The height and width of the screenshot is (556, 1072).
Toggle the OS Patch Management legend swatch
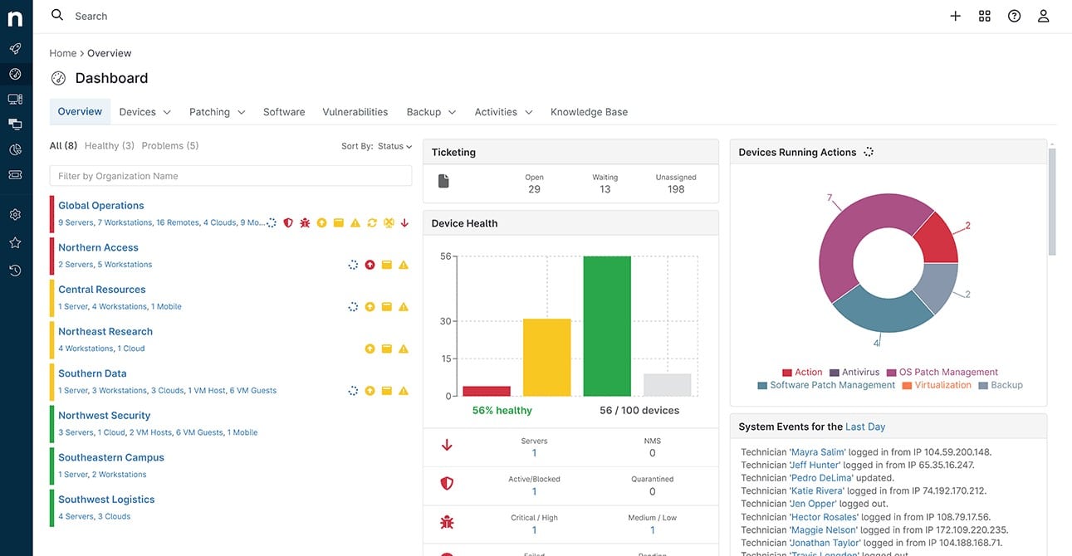coord(892,373)
